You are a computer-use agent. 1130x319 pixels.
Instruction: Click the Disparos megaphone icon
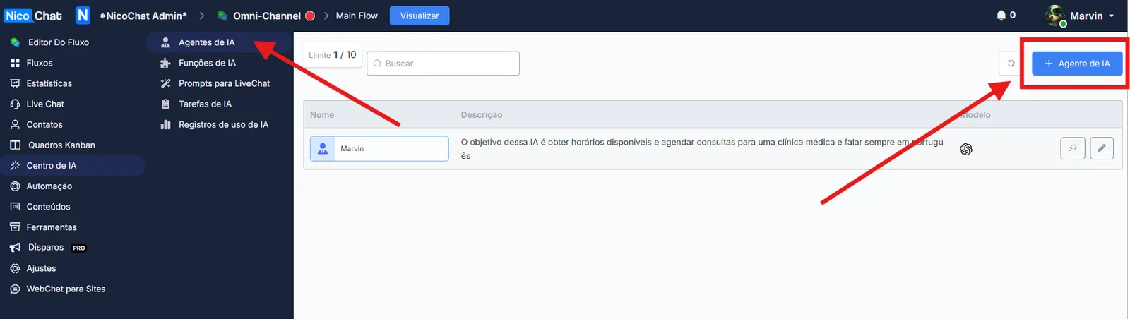pyautogui.click(x=16, y=248)
